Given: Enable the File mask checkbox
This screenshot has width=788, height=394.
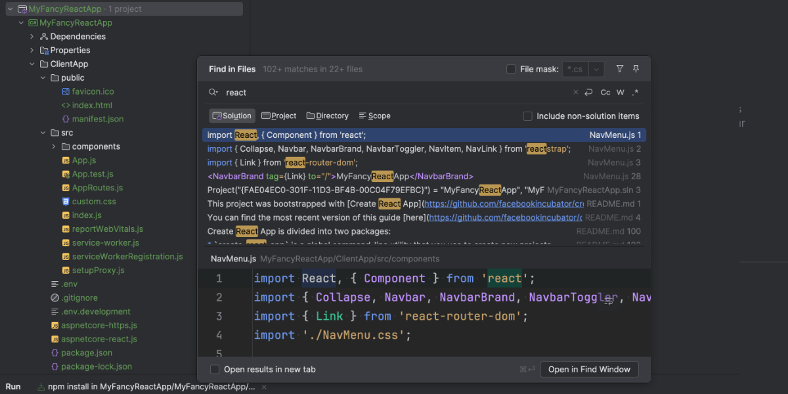Looking at the screenshot, I should point(511,69).
